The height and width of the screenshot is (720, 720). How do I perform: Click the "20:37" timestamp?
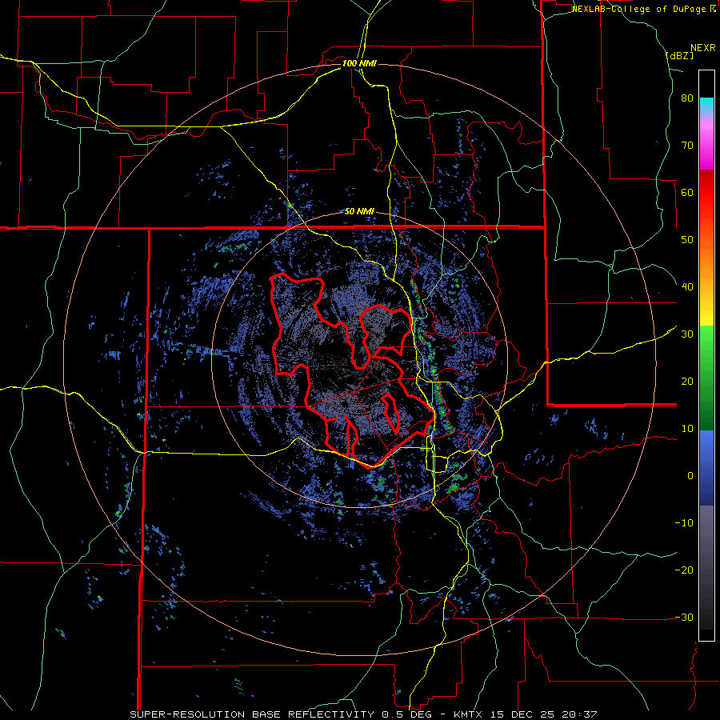pyautogui.click(x=579, y=714)
